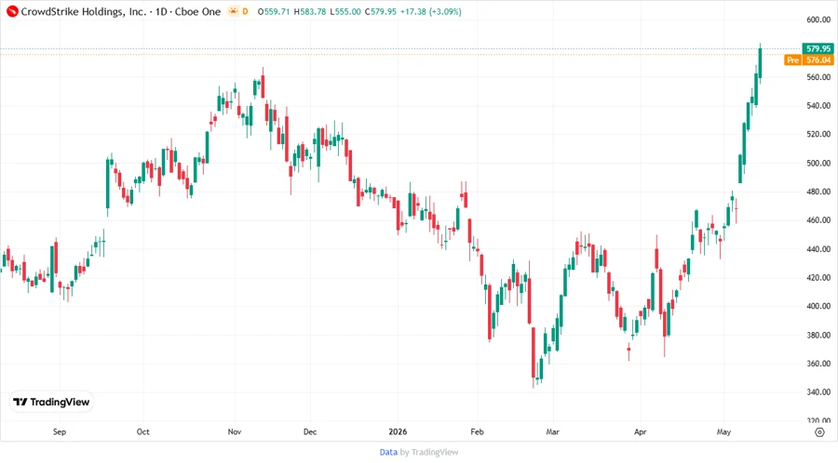Click the 560.00 price axis label
Image resolution: width=838 pixels, height=463 pixels.
click(818, 77)
